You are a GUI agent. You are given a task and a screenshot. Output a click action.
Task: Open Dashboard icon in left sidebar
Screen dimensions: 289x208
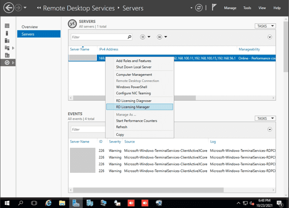pos(7,26)
